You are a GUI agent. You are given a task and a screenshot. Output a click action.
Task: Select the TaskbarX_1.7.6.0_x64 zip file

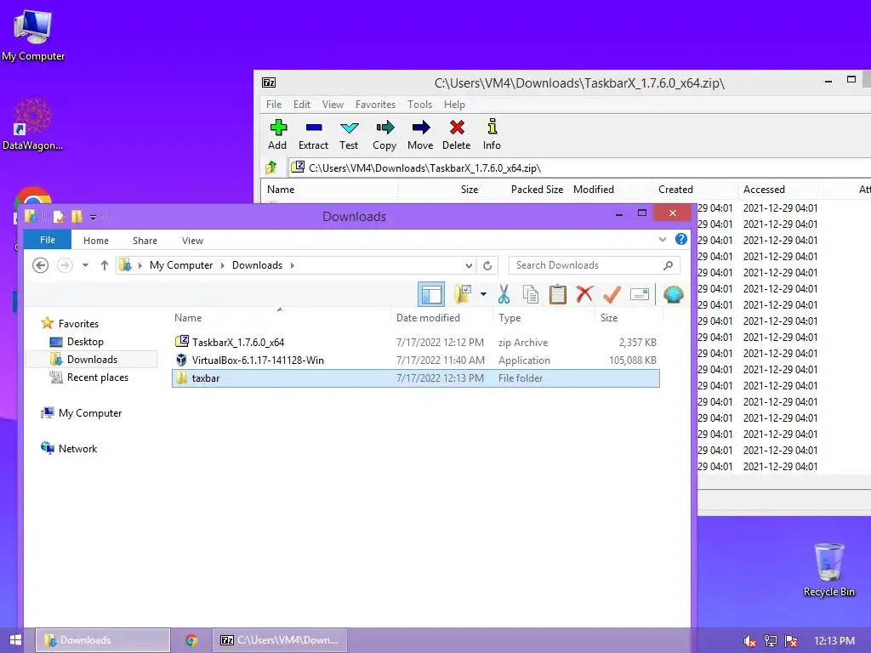[415, 342]
